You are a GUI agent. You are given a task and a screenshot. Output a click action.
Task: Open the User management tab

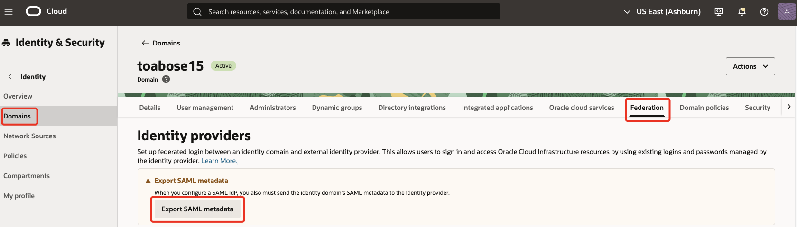coord(205,108)
